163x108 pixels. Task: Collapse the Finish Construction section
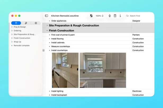coord(47,31)
